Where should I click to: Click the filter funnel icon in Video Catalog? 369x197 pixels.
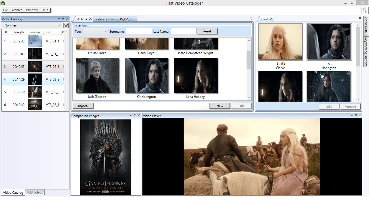click(66, 25)
